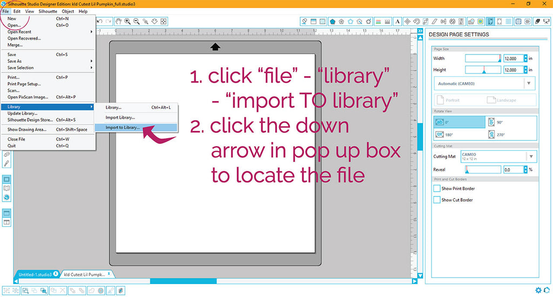
Task: Expand the Automatic (CAMEO) page size dropdown
Action: (530, 84)
